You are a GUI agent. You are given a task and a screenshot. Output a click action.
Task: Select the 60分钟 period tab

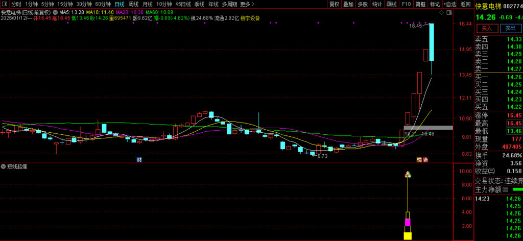click(103, 4)
